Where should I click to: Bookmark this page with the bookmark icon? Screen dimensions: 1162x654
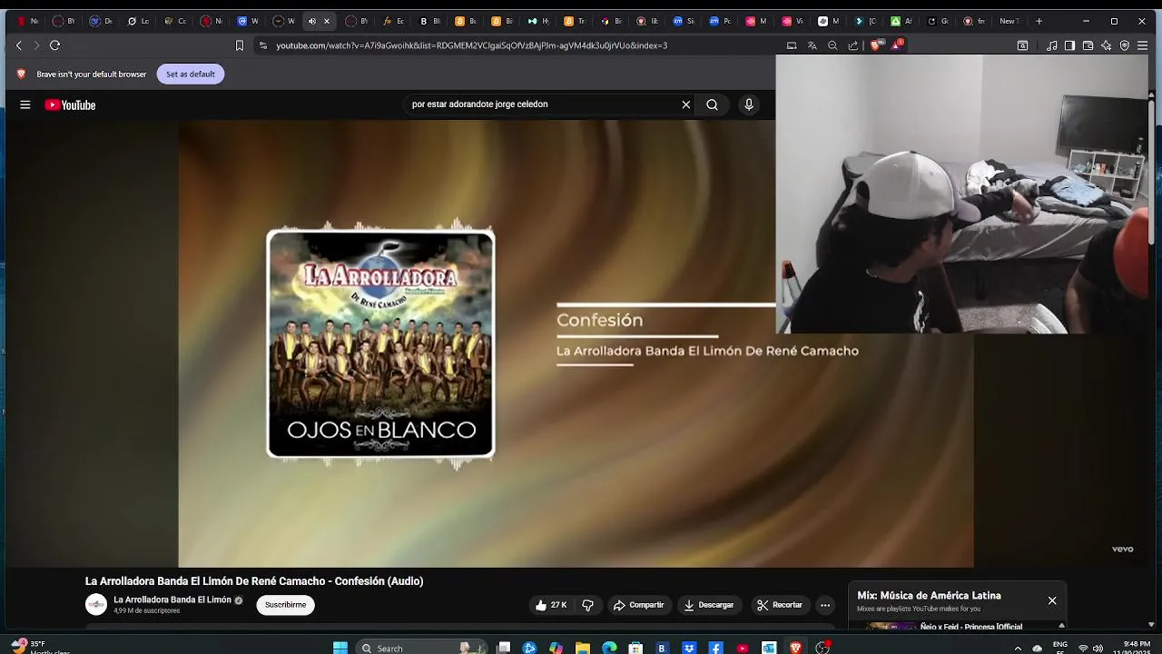pos(240,45)
